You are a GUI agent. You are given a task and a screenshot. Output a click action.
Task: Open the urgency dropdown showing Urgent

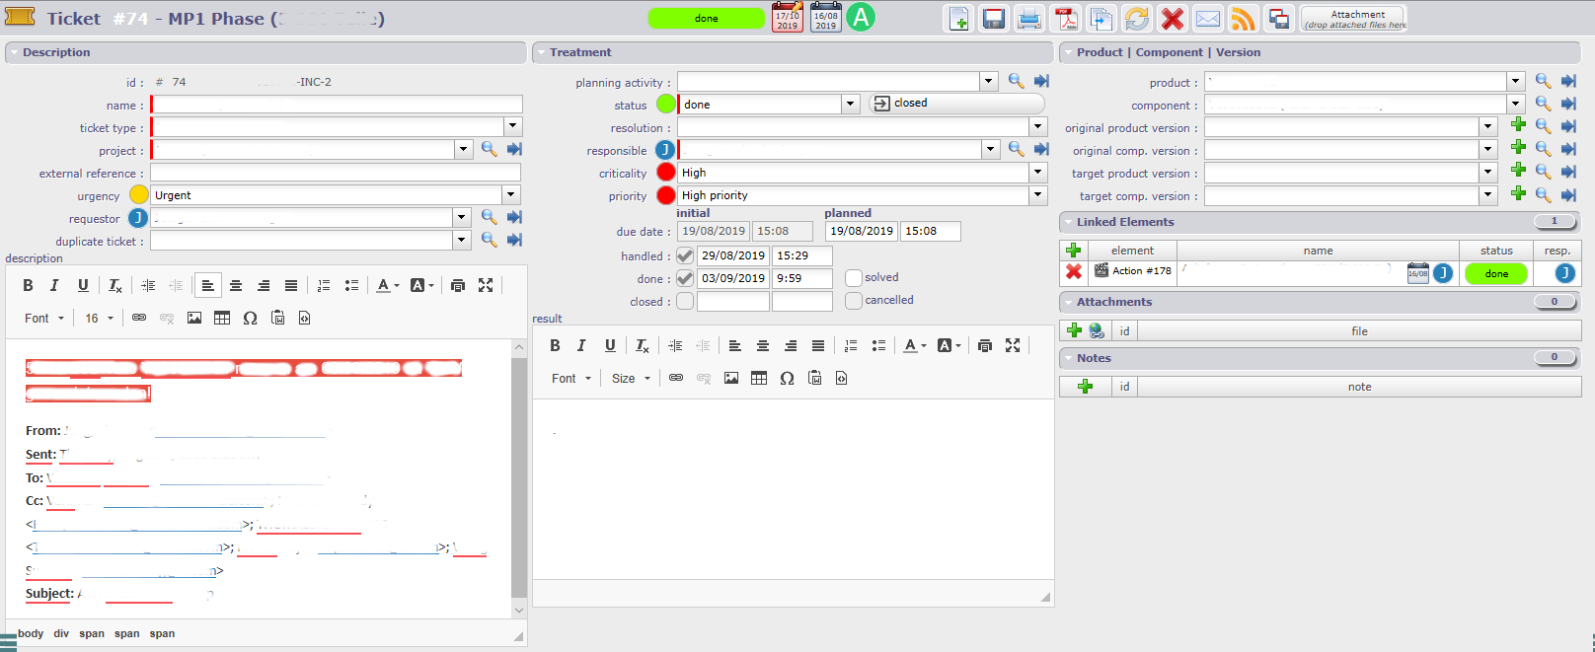point(510,195)
